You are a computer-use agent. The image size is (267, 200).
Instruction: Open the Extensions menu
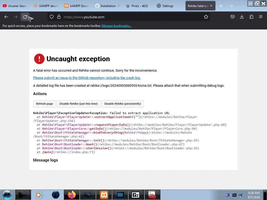point(251,17)
